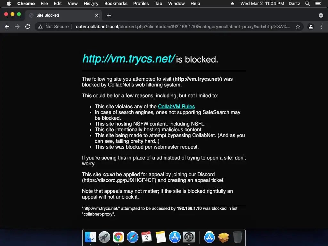Image resolution: width=328 pixels, height=246 pixels.
Task: Open the Chrome three-dot menu
Action: click(x=321, y=27)
